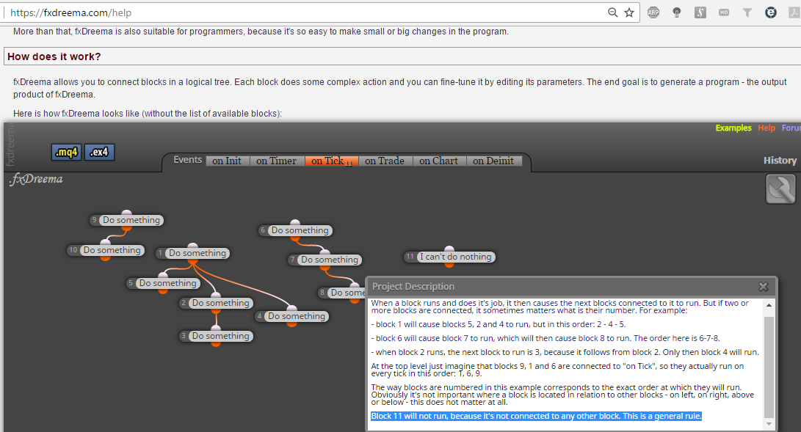Bookmark this page with the star icon

[x=629, y=12]
